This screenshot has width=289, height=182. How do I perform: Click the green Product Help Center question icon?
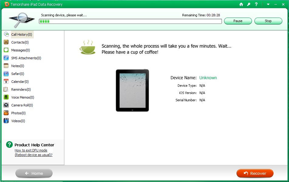pos(9,145)
